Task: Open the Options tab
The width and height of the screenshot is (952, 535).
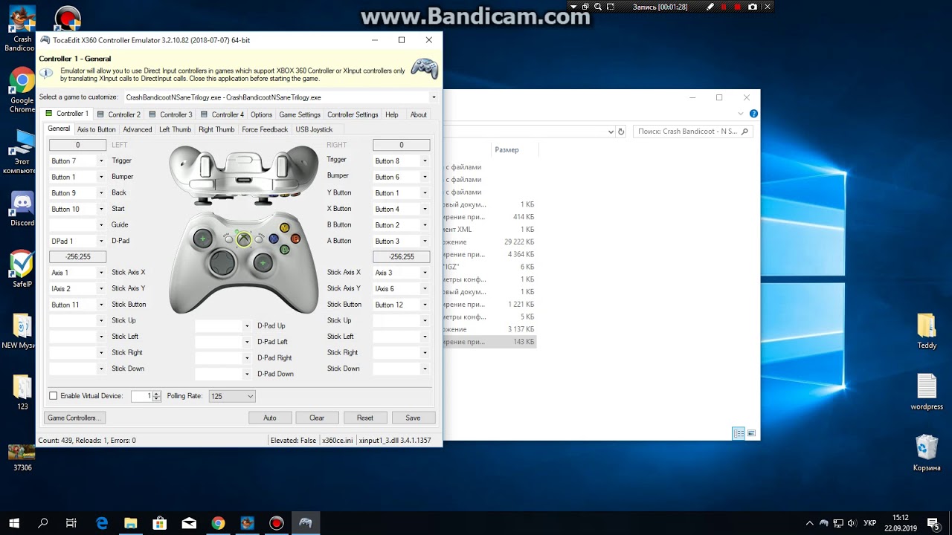Action: pos(261,114)
